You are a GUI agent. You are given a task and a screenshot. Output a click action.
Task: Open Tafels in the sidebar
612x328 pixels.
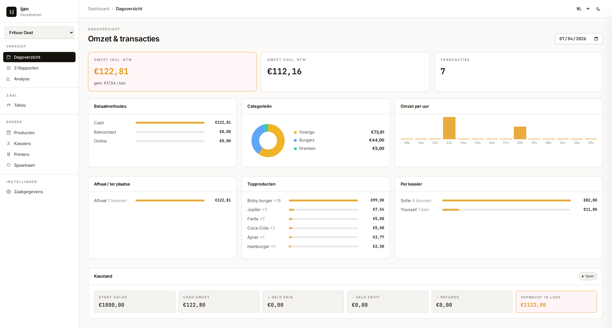coord(39,105)
